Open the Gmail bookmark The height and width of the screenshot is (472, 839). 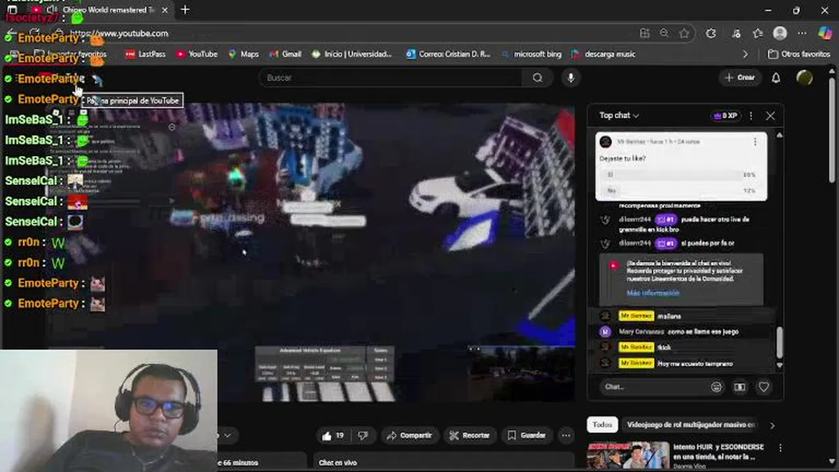(x=285, y=54)
